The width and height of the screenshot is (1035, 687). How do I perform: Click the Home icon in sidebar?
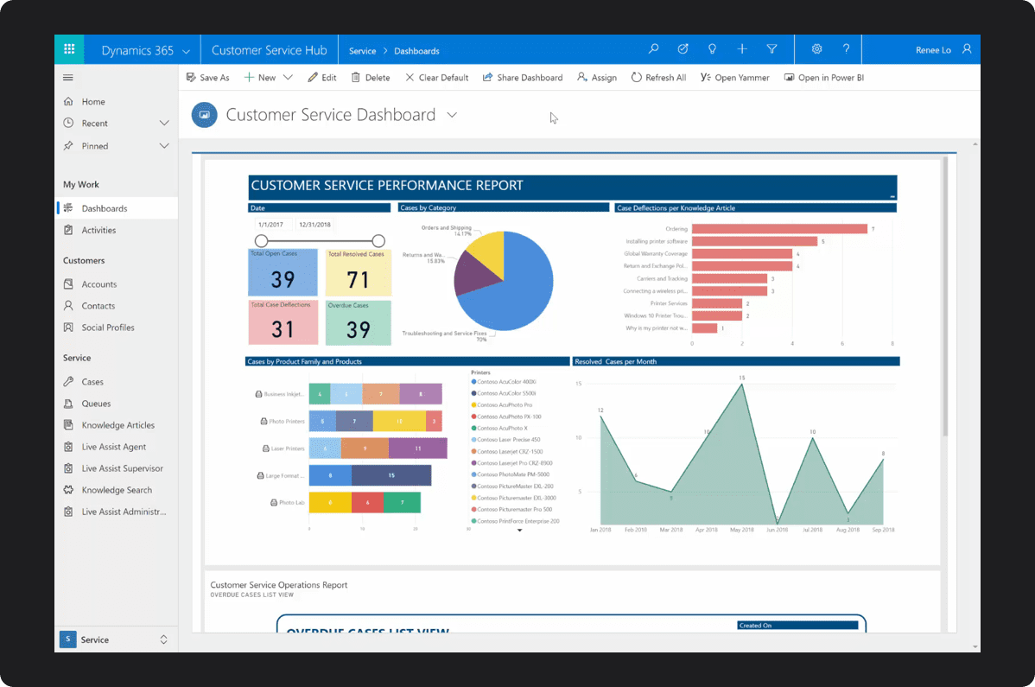pos(68,102)
